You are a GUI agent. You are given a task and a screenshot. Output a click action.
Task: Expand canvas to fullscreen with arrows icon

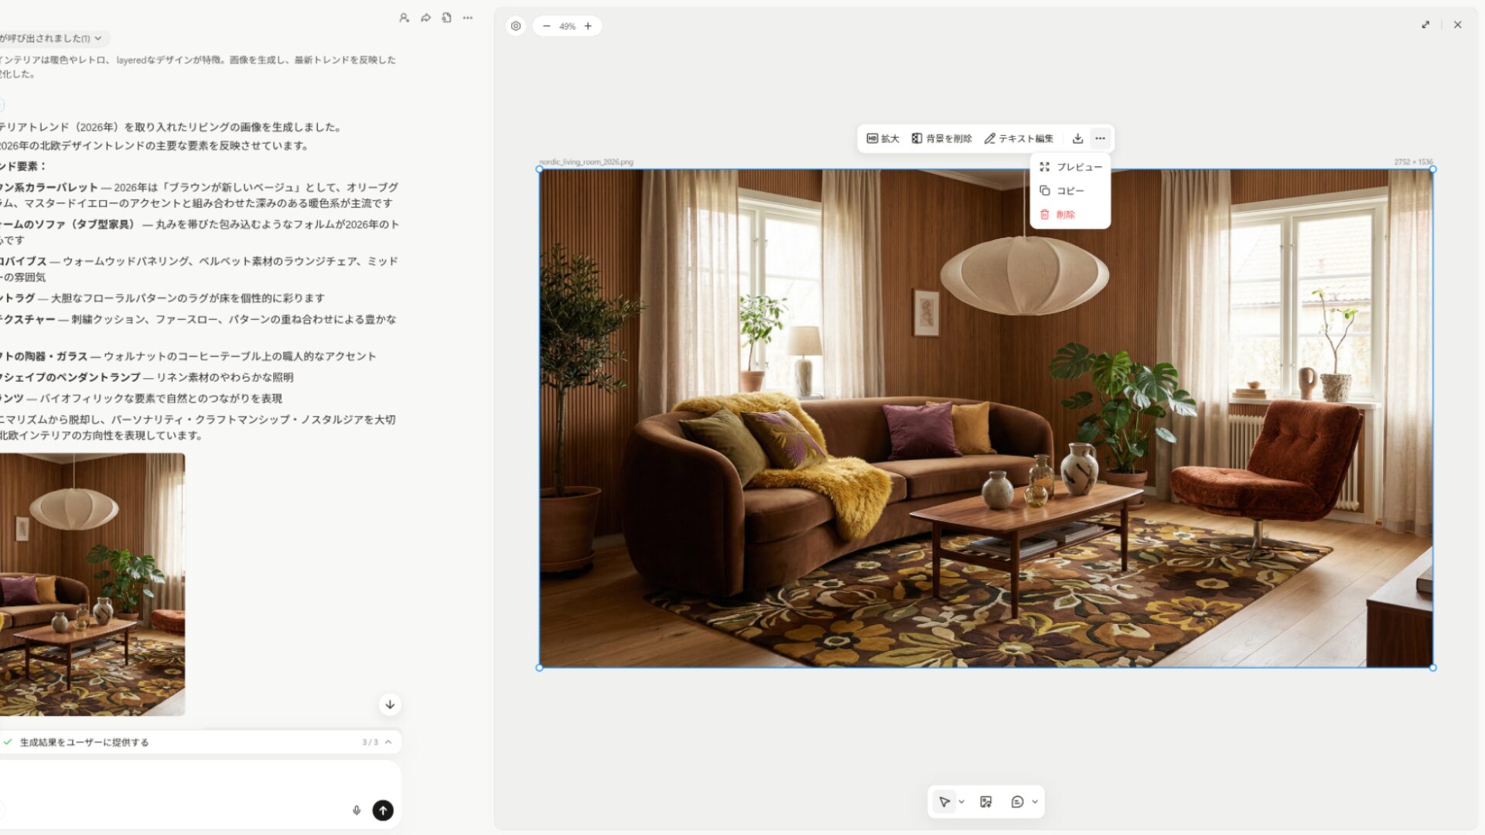click(1425, 25)
